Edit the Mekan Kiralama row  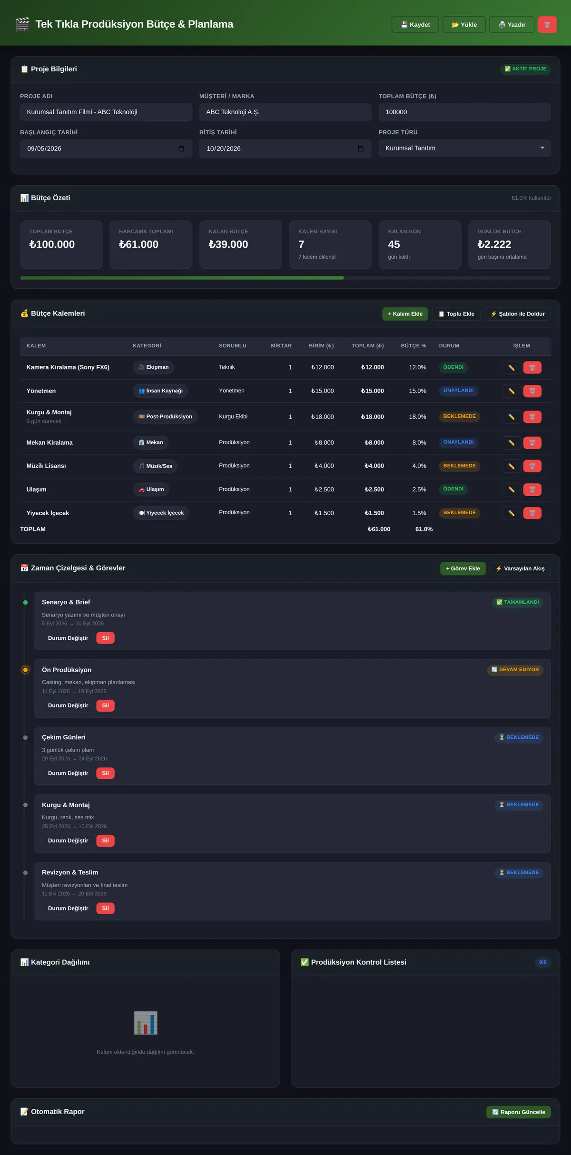click(x=512, y=443)
